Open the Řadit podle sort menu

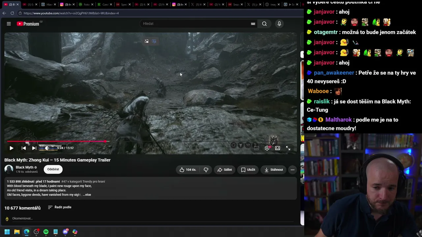pyautogui.click(x=60, y=207)
